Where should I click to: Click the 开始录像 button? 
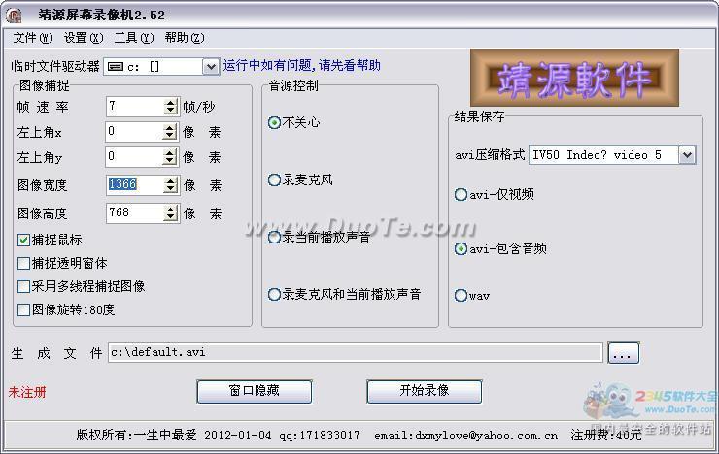point(424,391)
